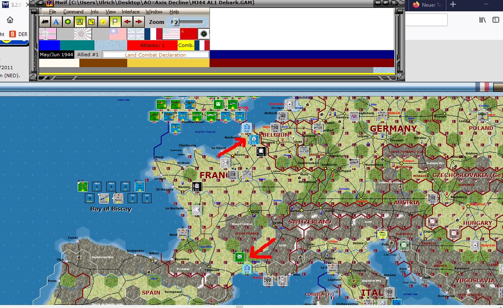Open the Info menu
Image resolution: width=503 pixels, height=308 pixels.
(x=94, y=11)
